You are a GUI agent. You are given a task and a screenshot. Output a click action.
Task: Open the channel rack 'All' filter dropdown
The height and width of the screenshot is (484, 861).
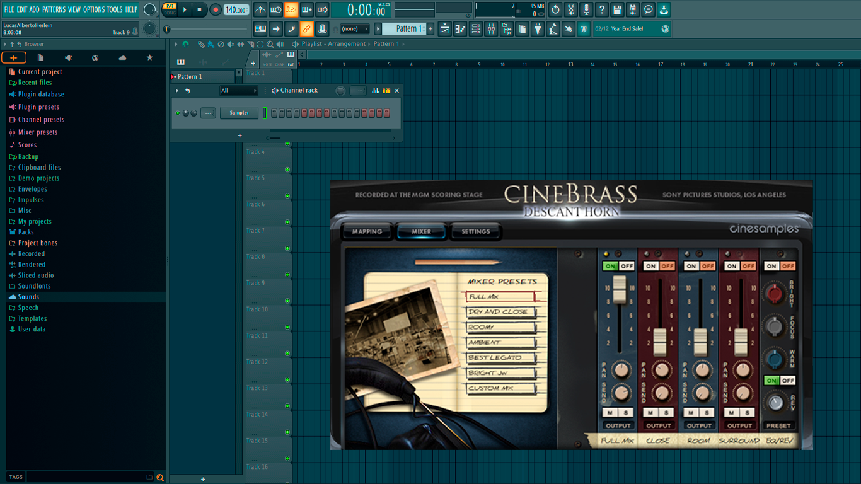pos(239,91)
